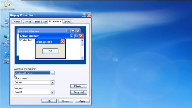Click the Active Window title in preview
192x108 pixels.
[29, 36]
